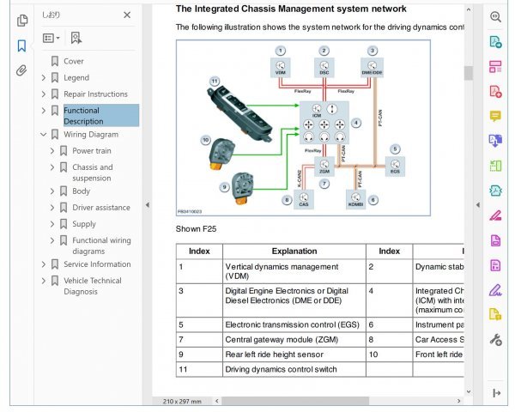The height and width of the screenshot is (412, 515).
Task: Open the attachments paperclip panel
Action: pyautogui.click(x=21, y=70)
